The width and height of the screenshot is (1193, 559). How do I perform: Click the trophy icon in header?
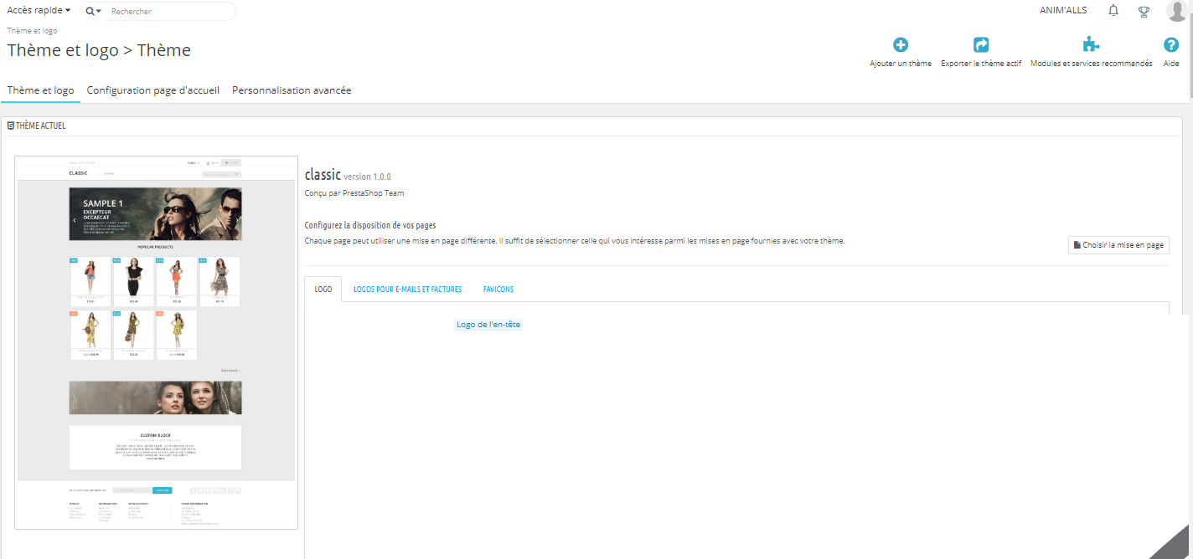click(x=1144, y=12)
